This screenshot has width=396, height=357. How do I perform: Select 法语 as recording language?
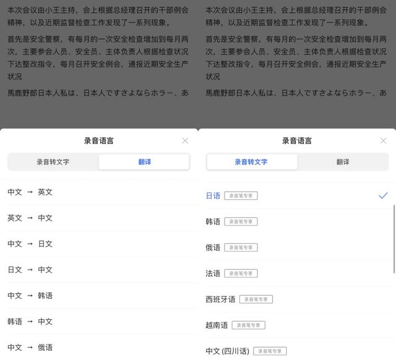pos(297,273)
